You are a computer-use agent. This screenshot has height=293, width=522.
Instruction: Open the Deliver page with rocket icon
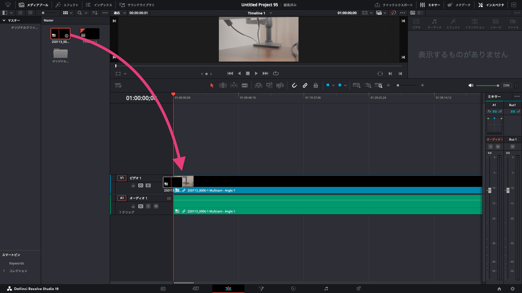pos(359,288)
